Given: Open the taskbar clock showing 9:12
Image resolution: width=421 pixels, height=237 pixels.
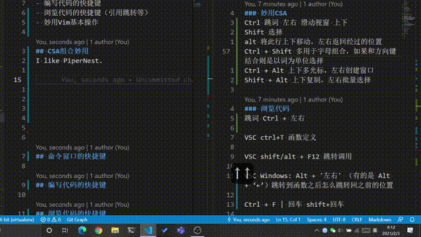Looking at the screenshot, I should [391, 230].
